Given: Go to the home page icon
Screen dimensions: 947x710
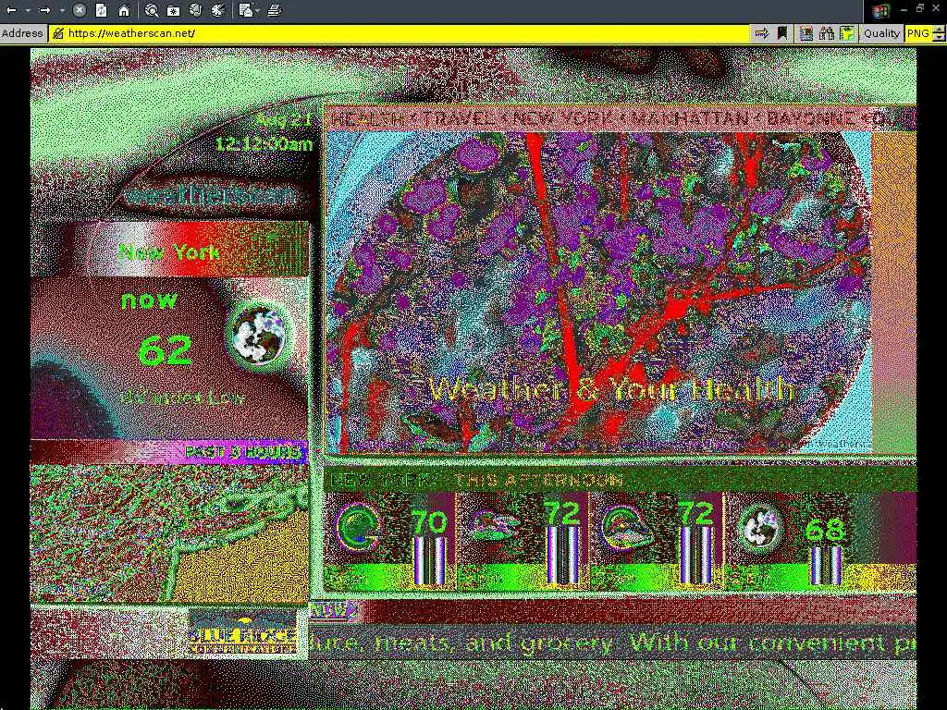Looking at the screenshot, I should [x=124, y=10].
